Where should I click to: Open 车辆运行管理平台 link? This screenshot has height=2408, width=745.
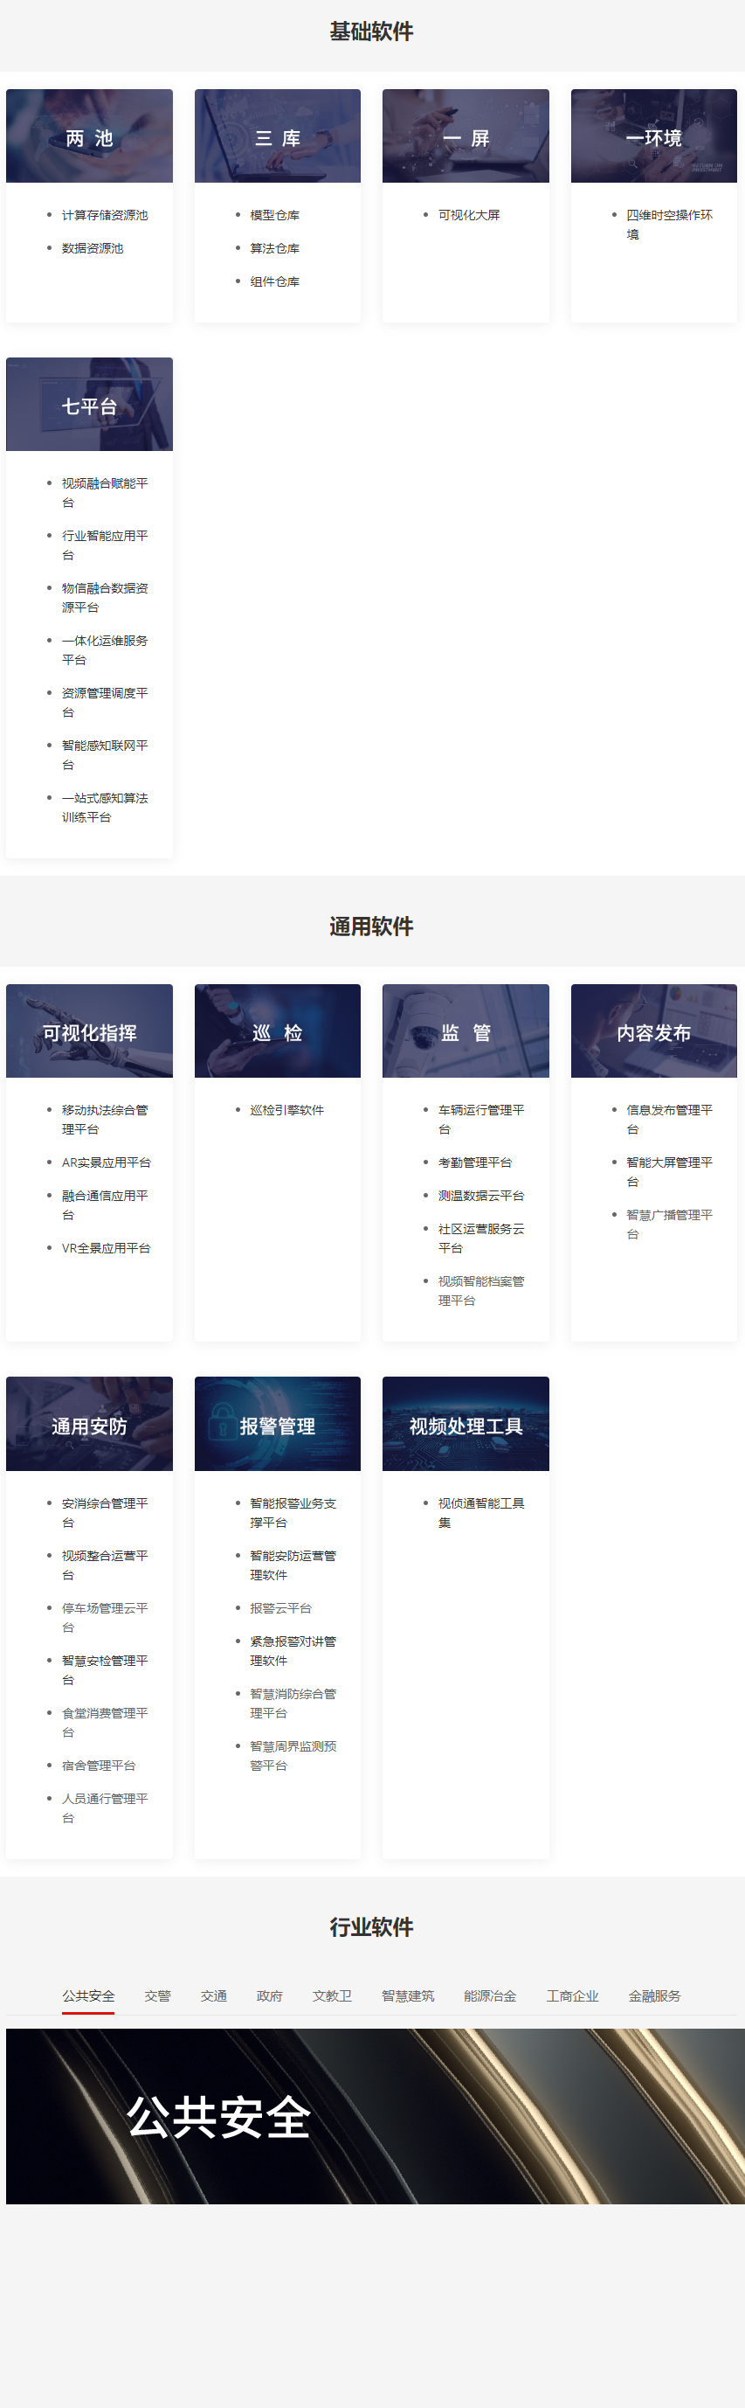480,1119
